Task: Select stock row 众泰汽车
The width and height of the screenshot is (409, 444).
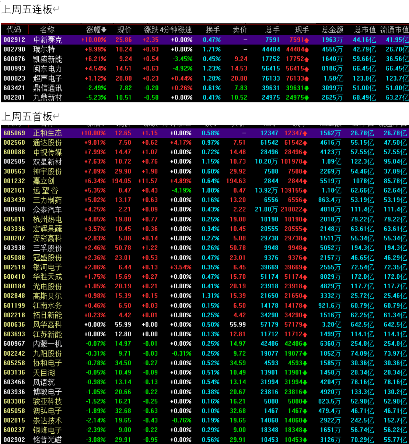Action: tap(205, 209)
